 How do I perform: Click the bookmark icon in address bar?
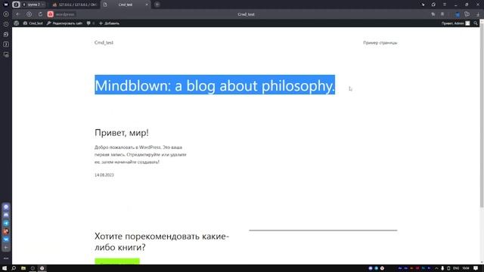(442, 14)
